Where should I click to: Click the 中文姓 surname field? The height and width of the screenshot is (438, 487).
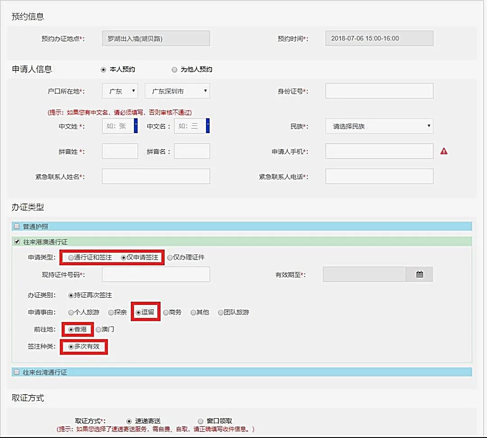117,126
